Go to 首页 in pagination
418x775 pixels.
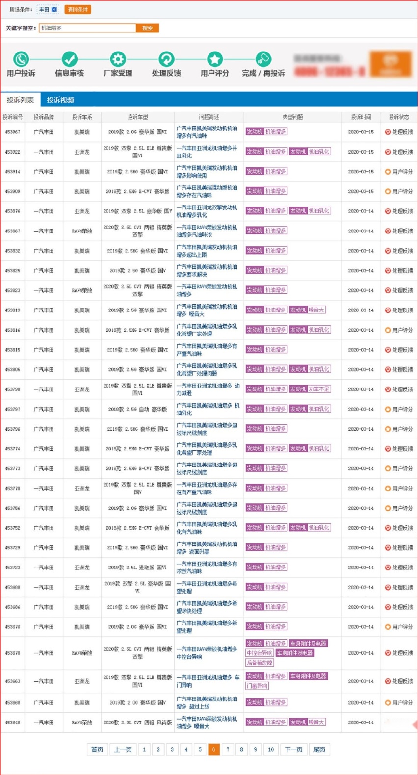click(x=97, y=749)
